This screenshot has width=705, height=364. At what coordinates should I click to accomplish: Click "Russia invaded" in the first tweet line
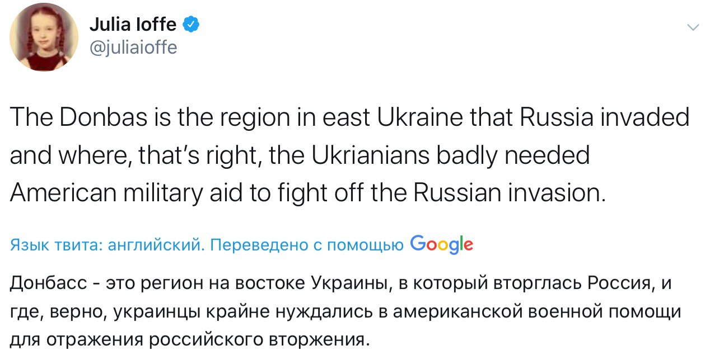[604, 119]
